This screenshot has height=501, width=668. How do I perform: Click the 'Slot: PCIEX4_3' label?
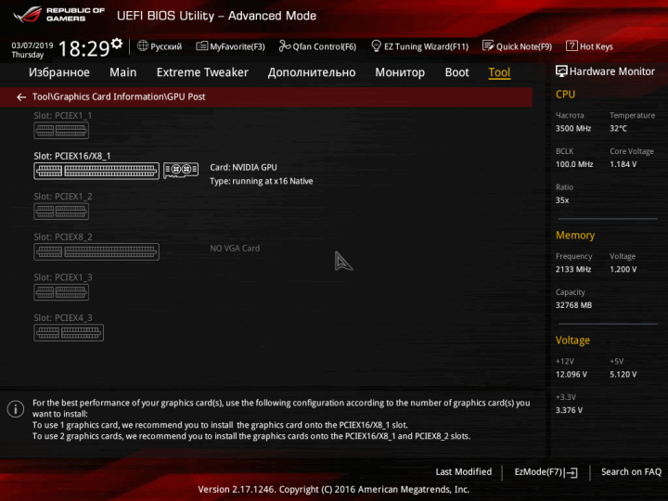(63, 318)
